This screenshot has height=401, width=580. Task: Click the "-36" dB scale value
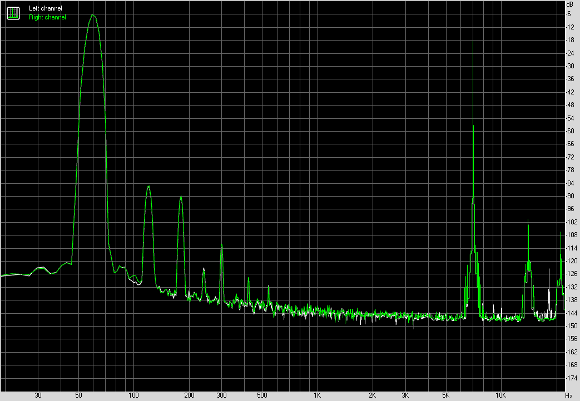click(570, 79)
